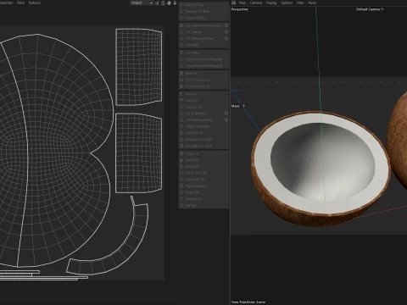This screenshot has width=407, height=305.
Task: Apply Mirror U to the UVs
Action: pos(203,94)
